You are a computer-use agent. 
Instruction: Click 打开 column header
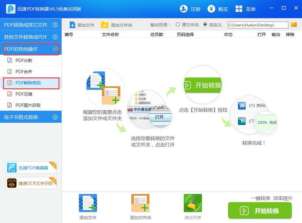coord(261,34)
